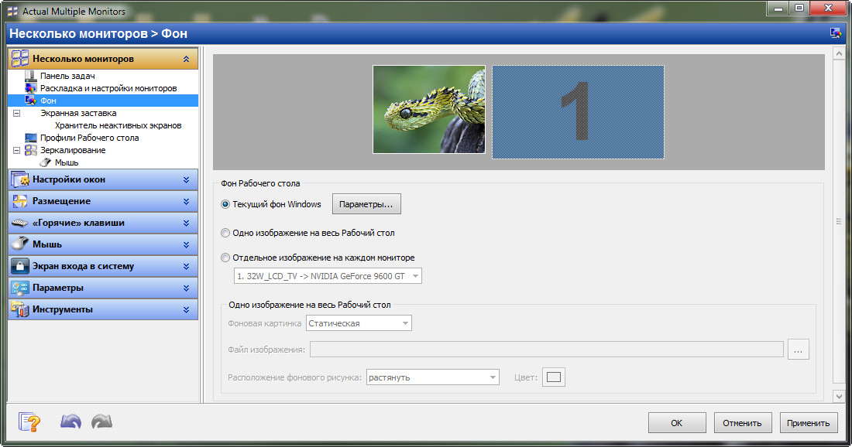This screenshot has height=447, width=852.
Task: Select the monitor 1 preview thumbnail
Action: 578,112
